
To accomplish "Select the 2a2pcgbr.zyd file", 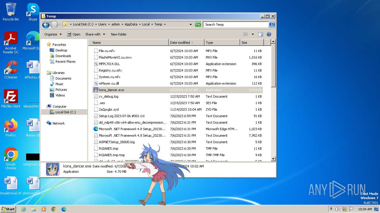I will point(178,109).
